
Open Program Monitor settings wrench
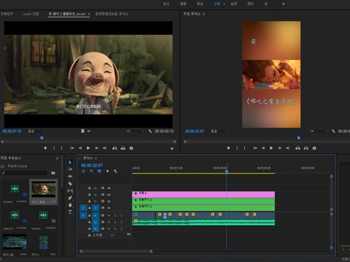pyautogui.click(x=333, y=131)
